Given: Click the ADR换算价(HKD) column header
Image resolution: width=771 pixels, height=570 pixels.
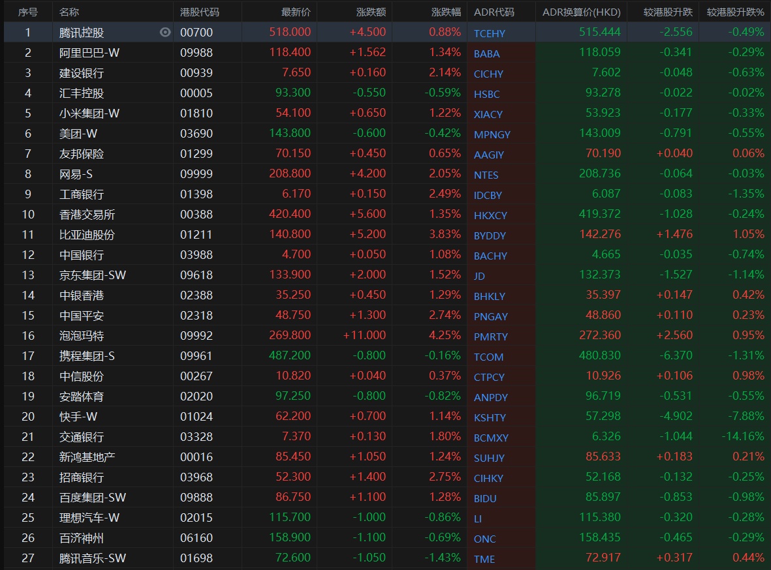Looking at the screenshot, I should coord(581,12).
